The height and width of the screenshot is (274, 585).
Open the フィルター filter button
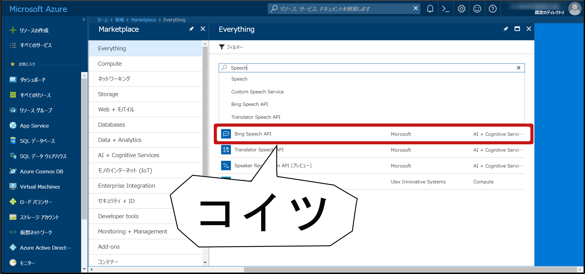(231, 47)
